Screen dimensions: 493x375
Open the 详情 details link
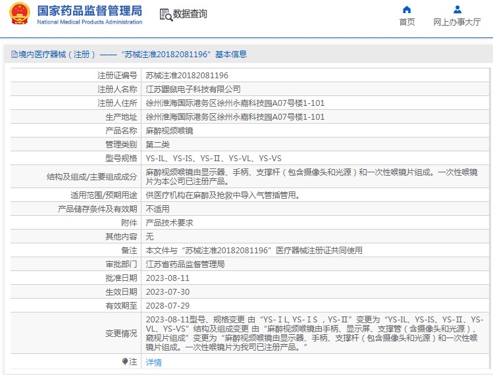point(153,362)
